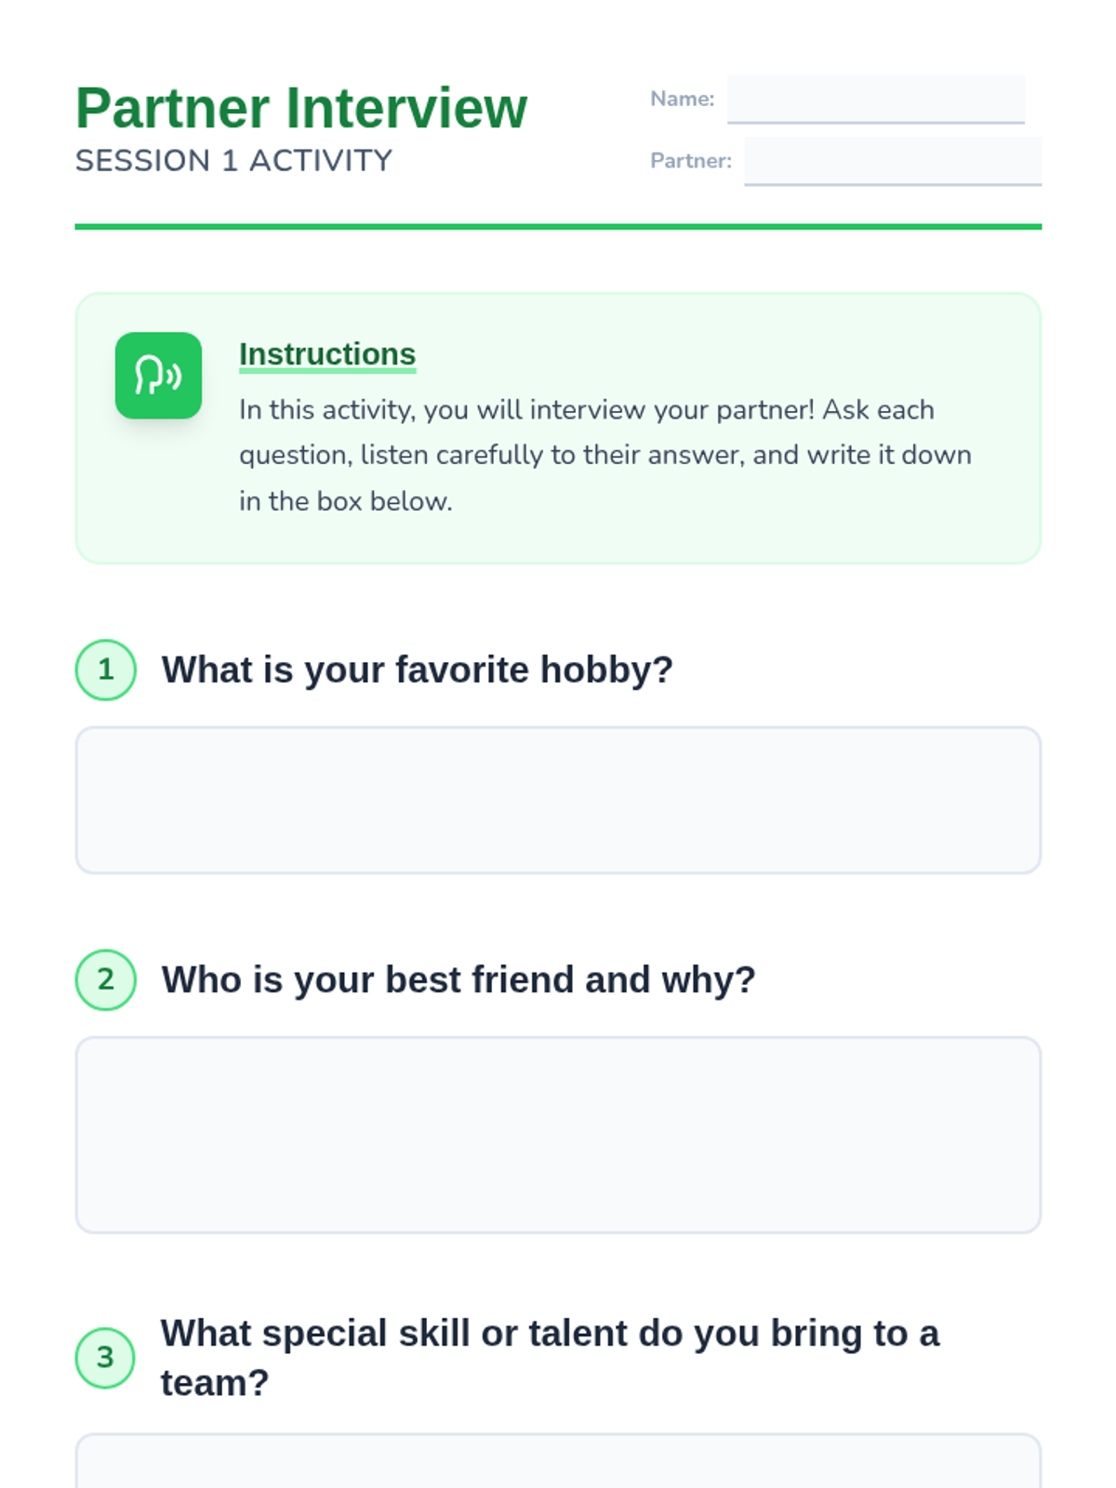
Task: Click the question 2 number badge
Action: coord(106,979)
